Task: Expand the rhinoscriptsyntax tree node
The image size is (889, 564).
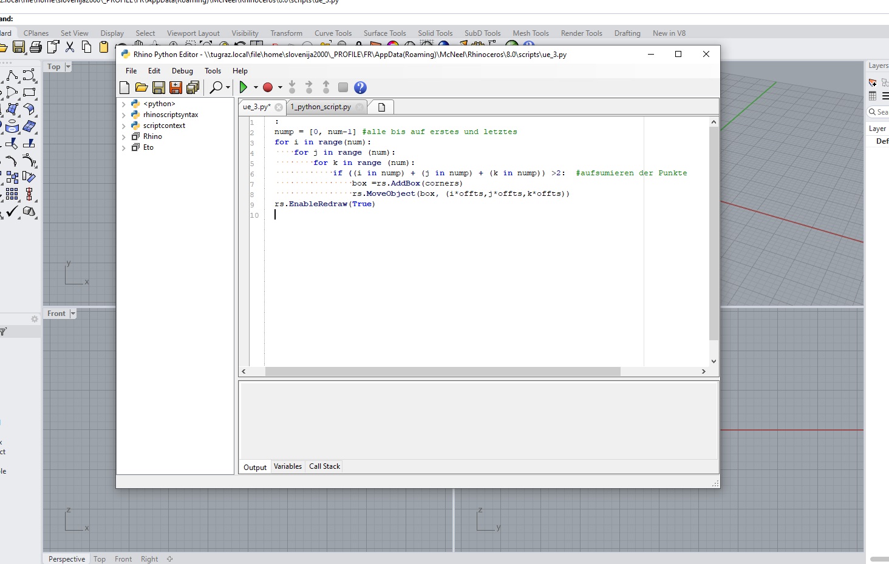Action: click(124, 115)
